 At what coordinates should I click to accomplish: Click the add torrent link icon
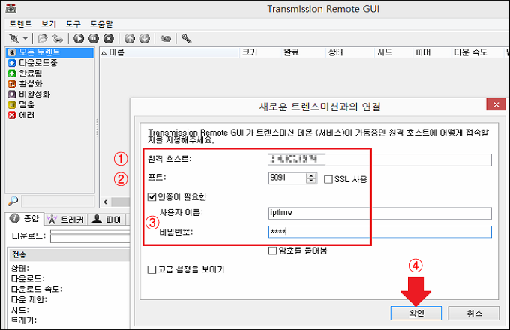58,39
